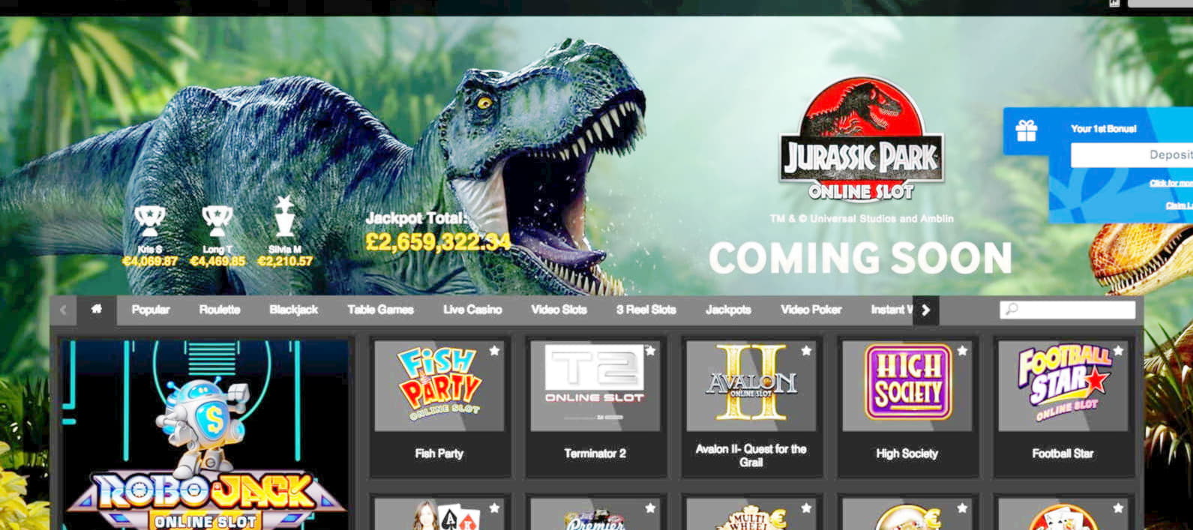Open Football Star slot thumbnail
1193x530 pixels.
(1063, 386)
